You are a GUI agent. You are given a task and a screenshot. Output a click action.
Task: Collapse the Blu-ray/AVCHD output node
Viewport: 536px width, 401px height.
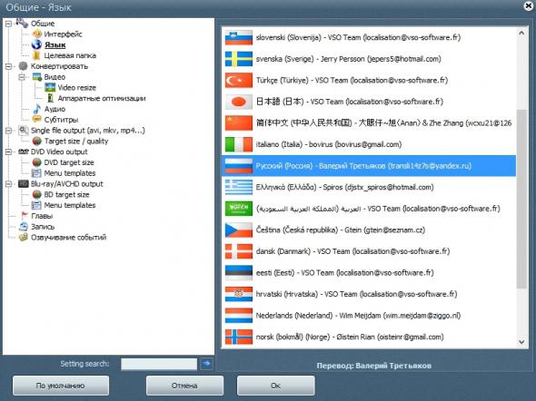[x=8, y=184]
